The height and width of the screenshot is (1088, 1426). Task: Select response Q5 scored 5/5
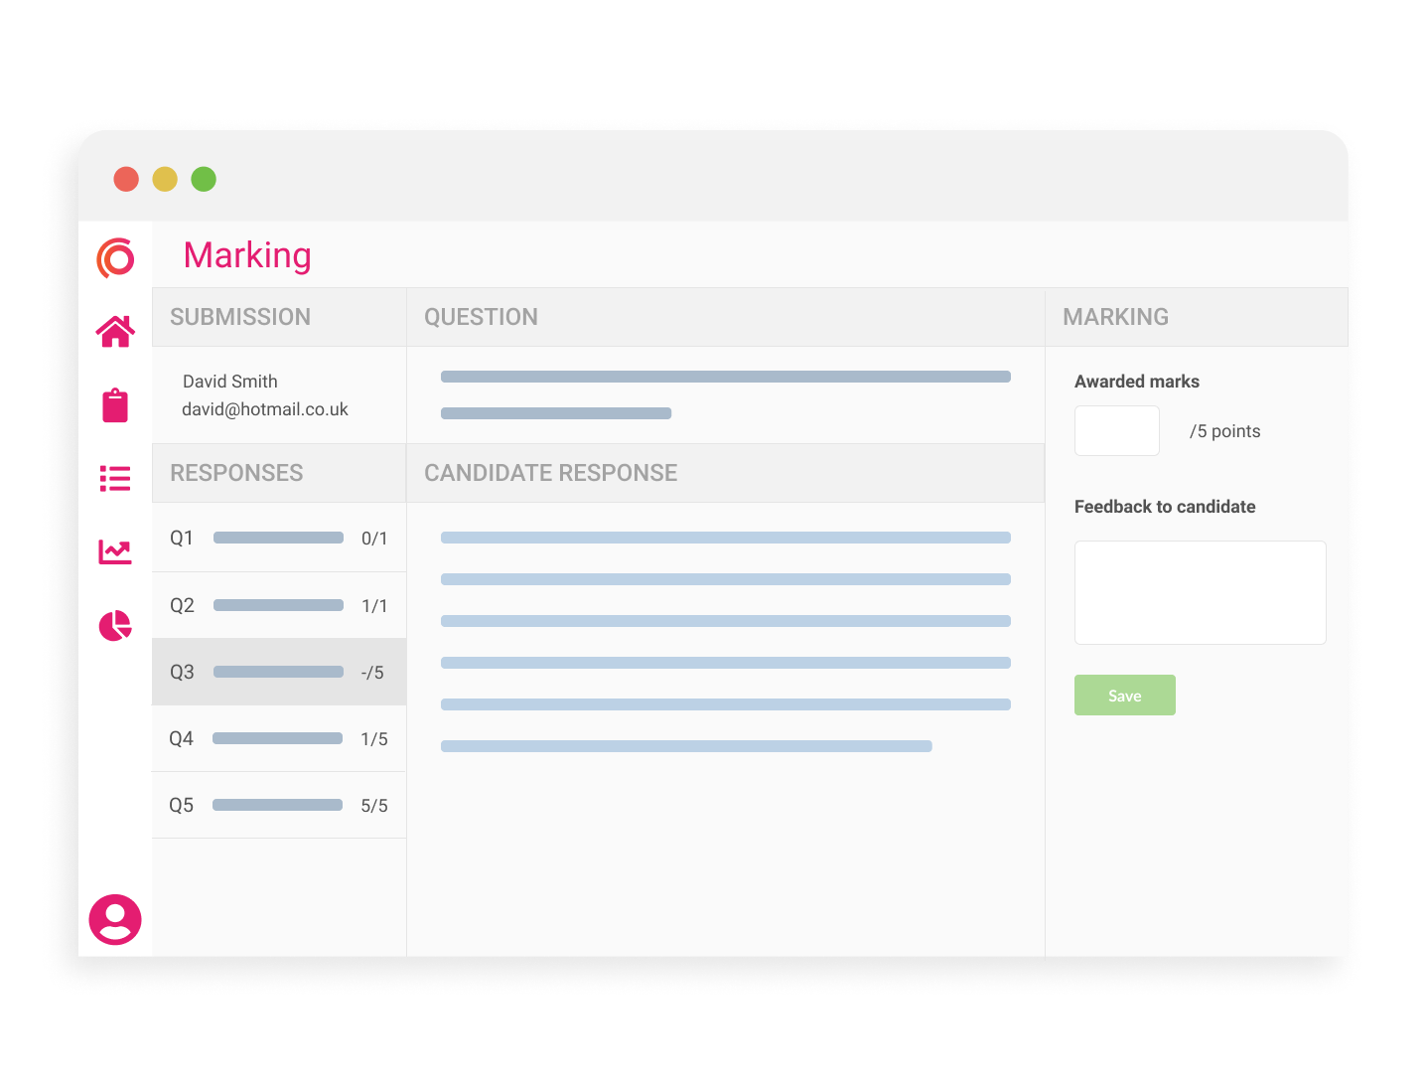tap(278, 805)
